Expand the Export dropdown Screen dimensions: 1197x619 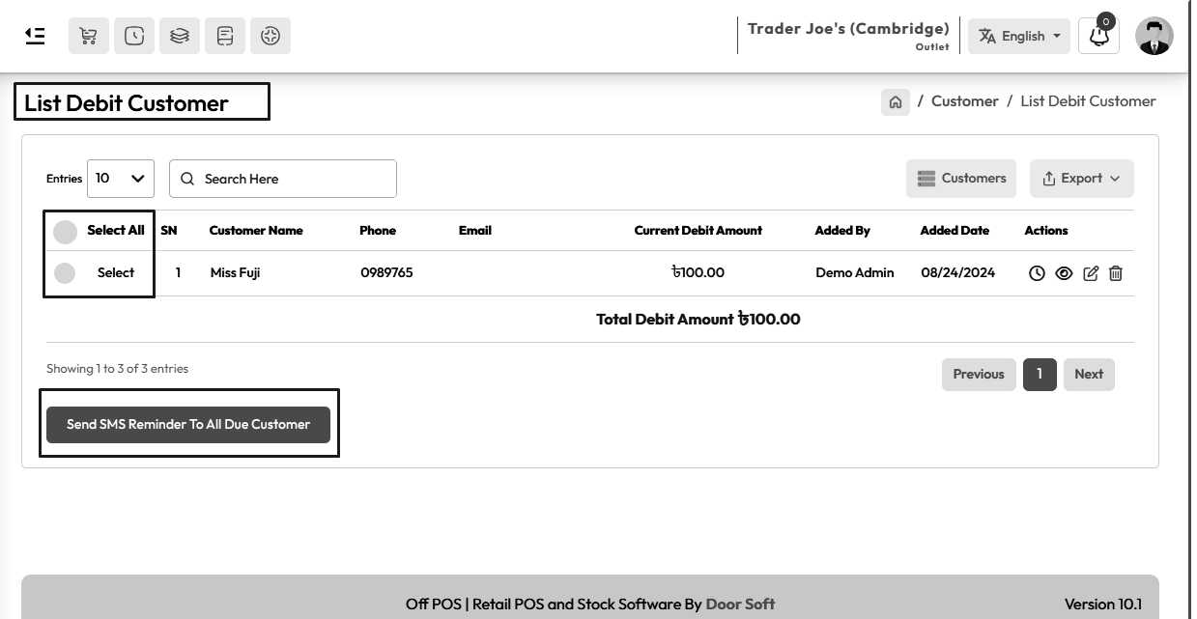pos(1081,179)
